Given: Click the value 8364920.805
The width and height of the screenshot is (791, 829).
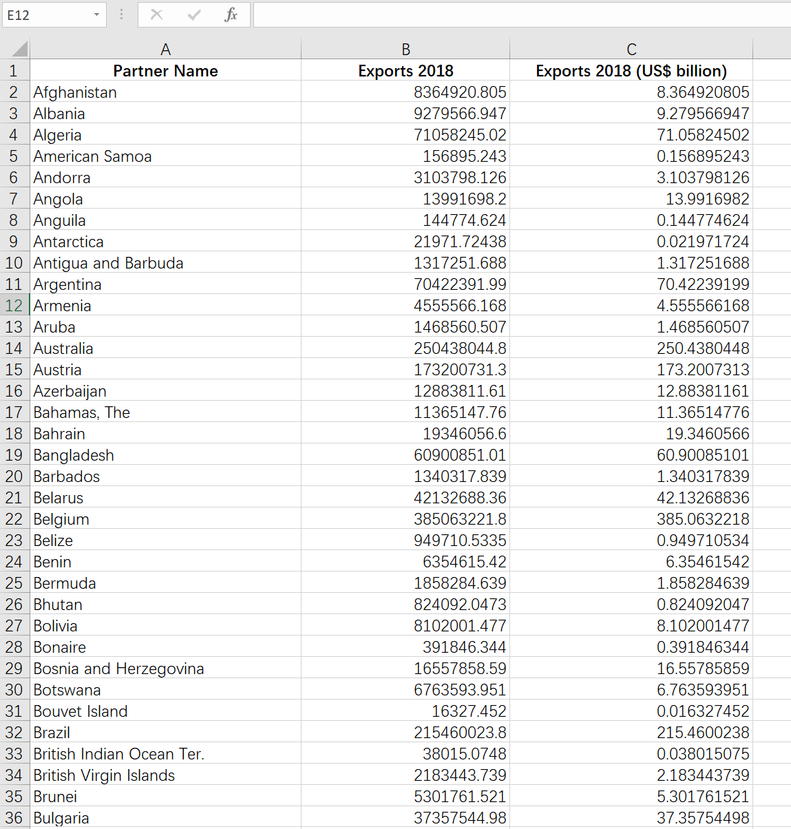Looking at the screenshot, I should point(460,92).
